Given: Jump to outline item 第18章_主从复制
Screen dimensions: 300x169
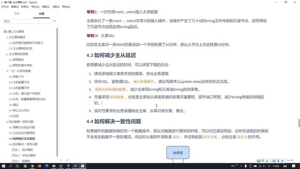Looking at the screenshot, I should coord(14,31).
